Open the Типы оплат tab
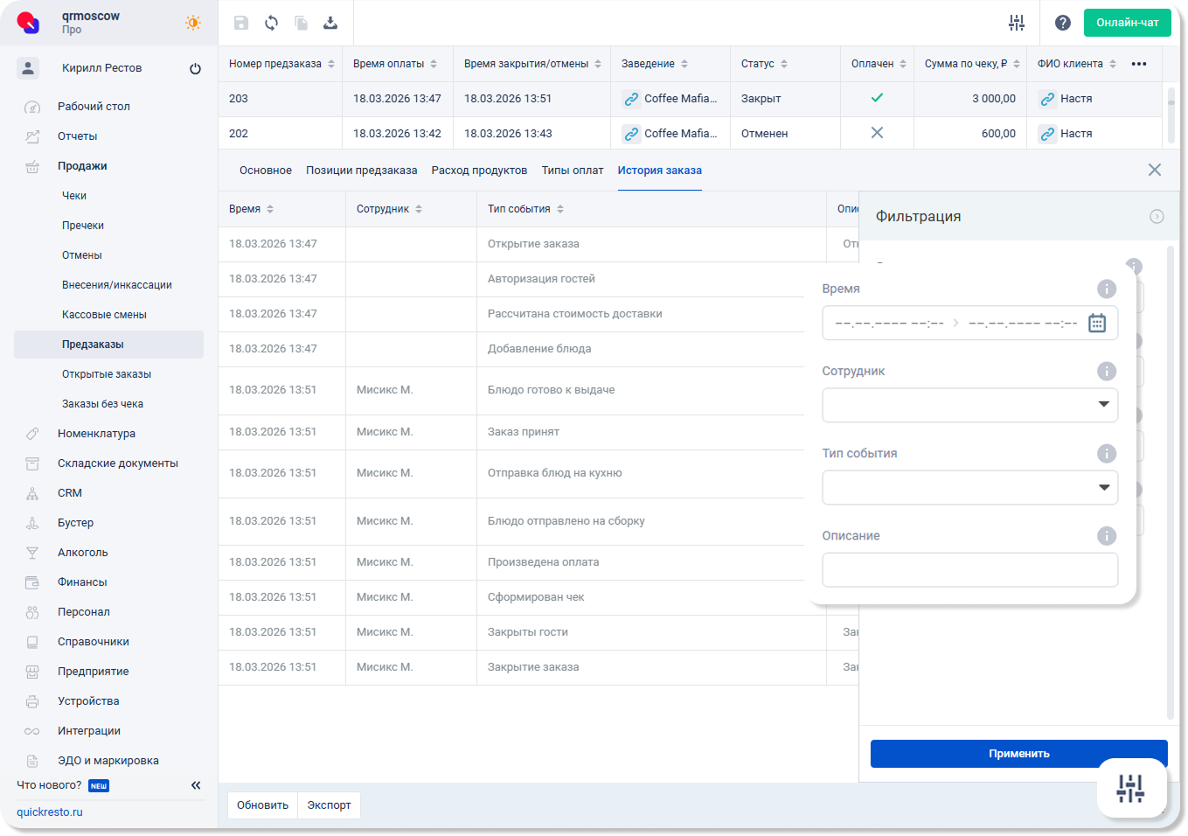This screenshot has width=1188, height=836. pos(572,171)
